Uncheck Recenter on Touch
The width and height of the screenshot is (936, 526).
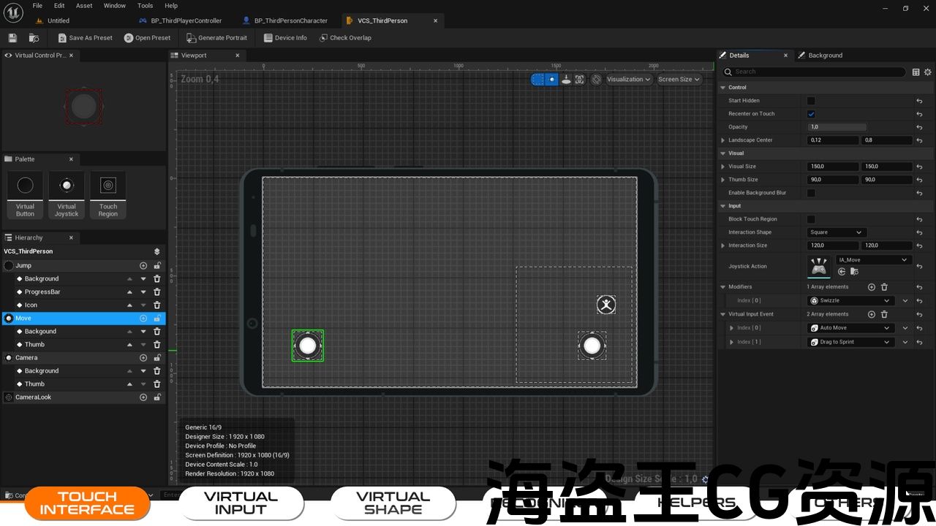pyautogui.click(x=811, y=114)
